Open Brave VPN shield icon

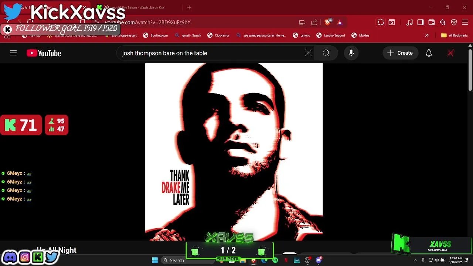454,22
